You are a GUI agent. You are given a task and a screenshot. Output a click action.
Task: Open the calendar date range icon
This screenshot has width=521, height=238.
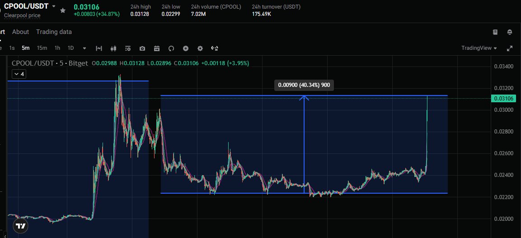pyautogui.click(x=157, y=48)
